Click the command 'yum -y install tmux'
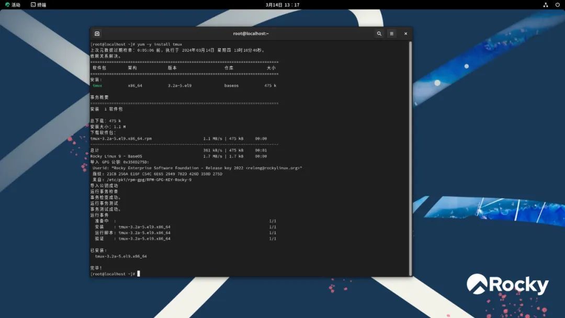The image size is (565, 318). coord(160,44)
